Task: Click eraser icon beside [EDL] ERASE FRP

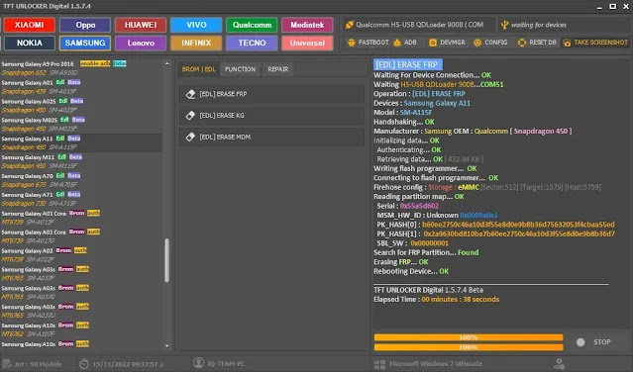Action: coord(190,94)
